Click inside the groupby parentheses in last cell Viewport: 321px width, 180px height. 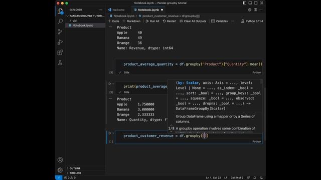point(204,136)
